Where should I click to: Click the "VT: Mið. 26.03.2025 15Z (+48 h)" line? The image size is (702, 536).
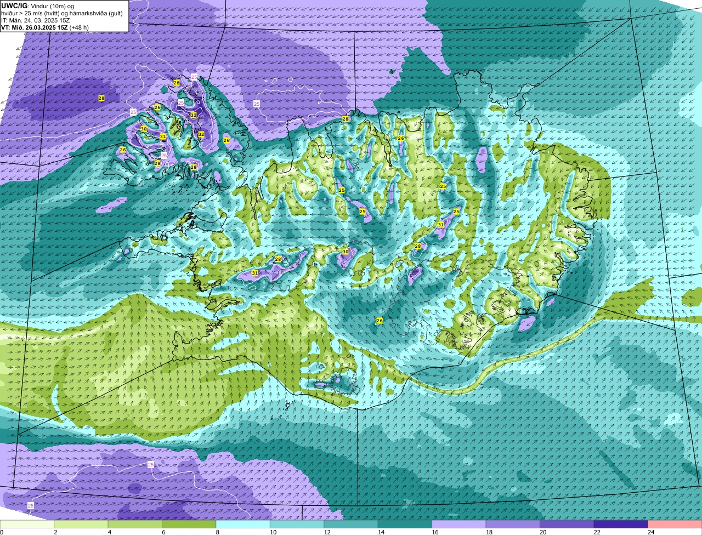[45, 27]
